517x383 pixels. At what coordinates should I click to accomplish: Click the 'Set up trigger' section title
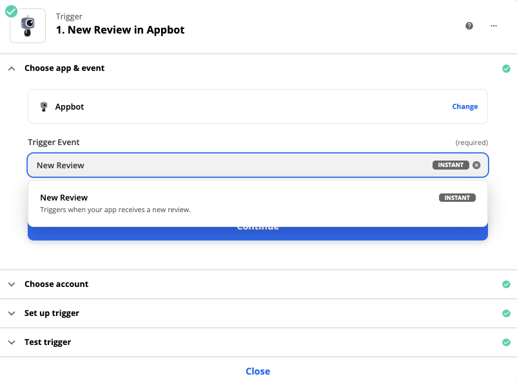[52, 313]
